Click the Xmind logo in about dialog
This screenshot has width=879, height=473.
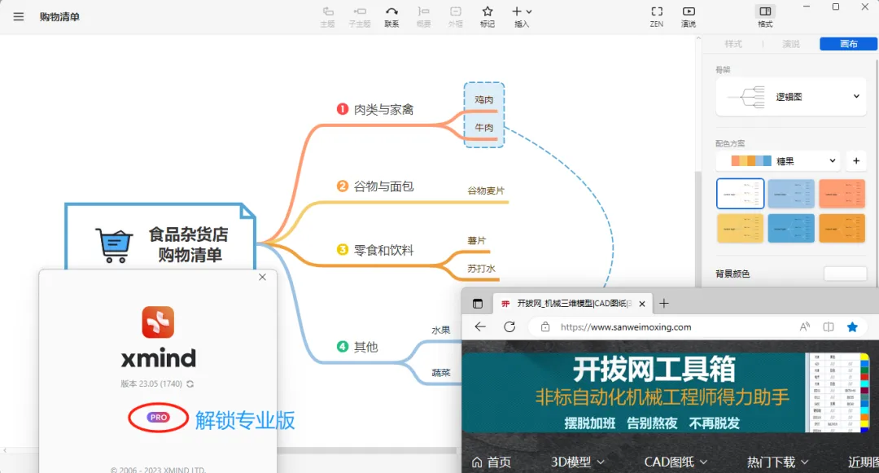[x=158, y=322]
